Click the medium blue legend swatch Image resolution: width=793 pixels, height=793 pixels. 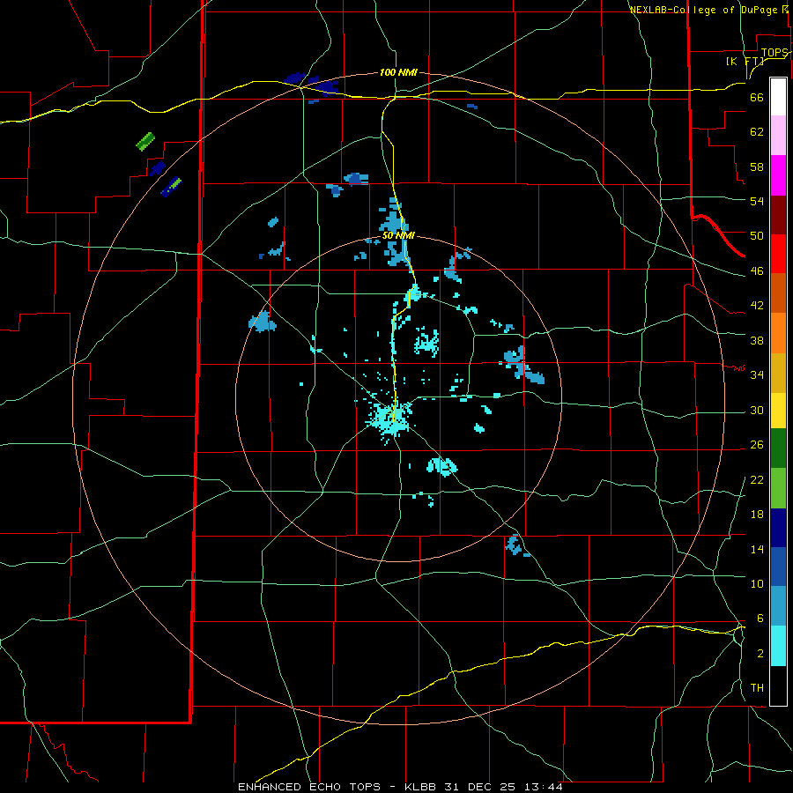pos(778,567)
